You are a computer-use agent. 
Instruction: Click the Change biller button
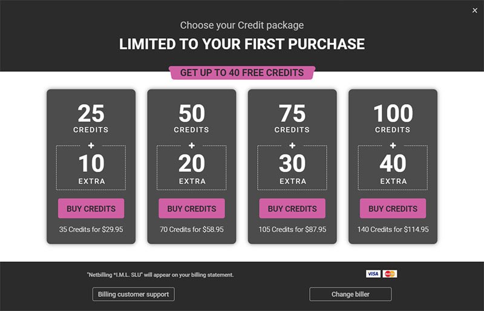[350, 294]
